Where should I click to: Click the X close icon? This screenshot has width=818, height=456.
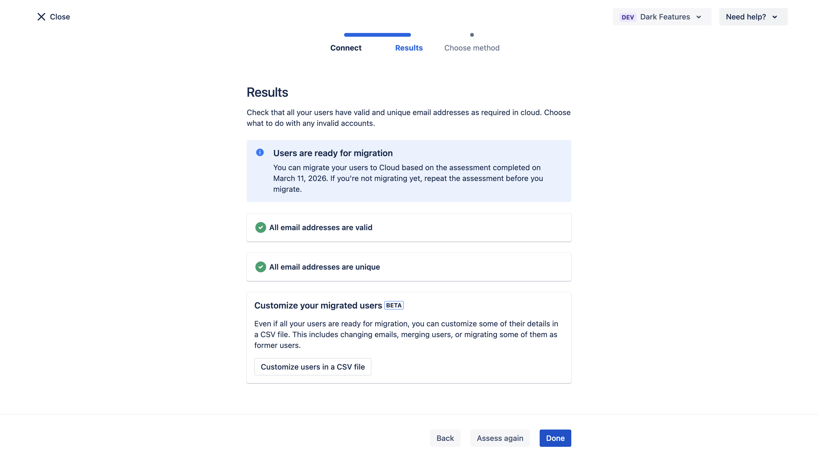tap(41, 17)
